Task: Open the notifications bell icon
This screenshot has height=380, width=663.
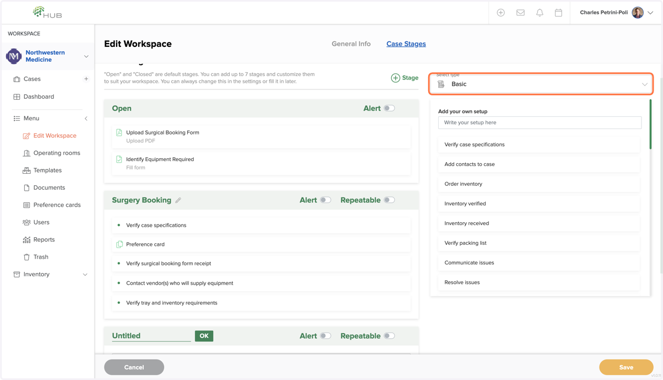Action: 540,13
